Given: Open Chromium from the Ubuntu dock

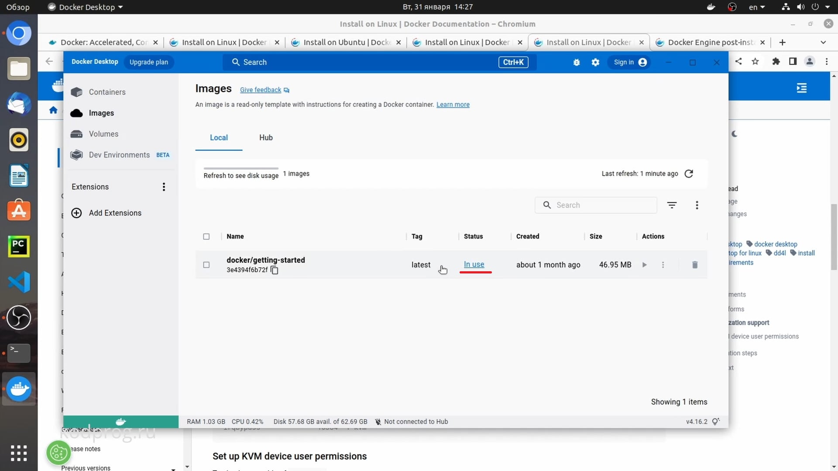Looking at the screenshot, I should (19, 34).
